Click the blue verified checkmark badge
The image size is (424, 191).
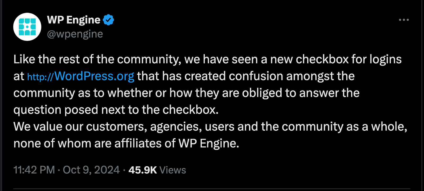tap(108, 20)
